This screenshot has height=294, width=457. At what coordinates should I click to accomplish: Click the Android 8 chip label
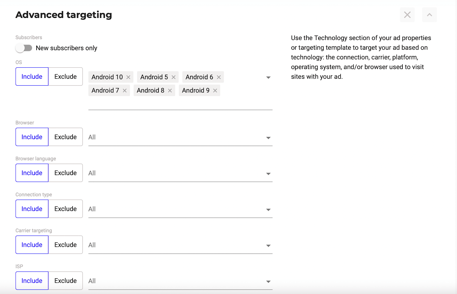click(151, 90)
